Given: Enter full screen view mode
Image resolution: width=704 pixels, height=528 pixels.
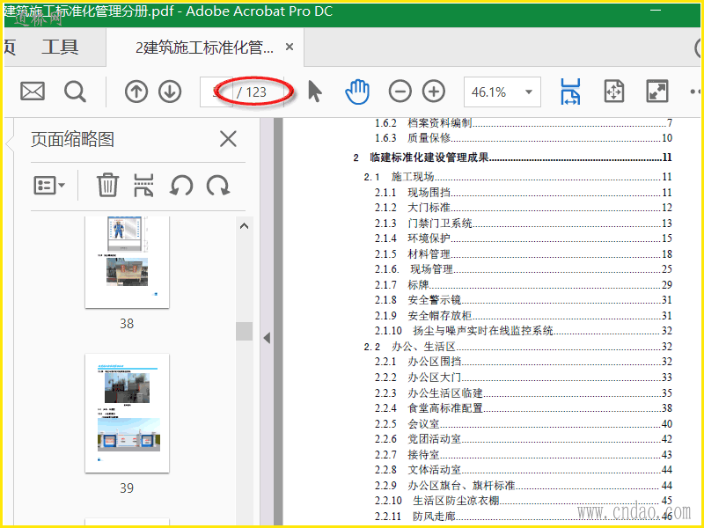Looking at the screenshot, I should point(656,92).
